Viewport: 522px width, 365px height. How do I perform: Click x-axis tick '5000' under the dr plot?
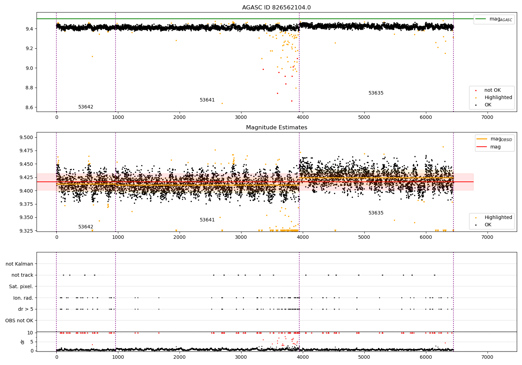pos(364,357)
